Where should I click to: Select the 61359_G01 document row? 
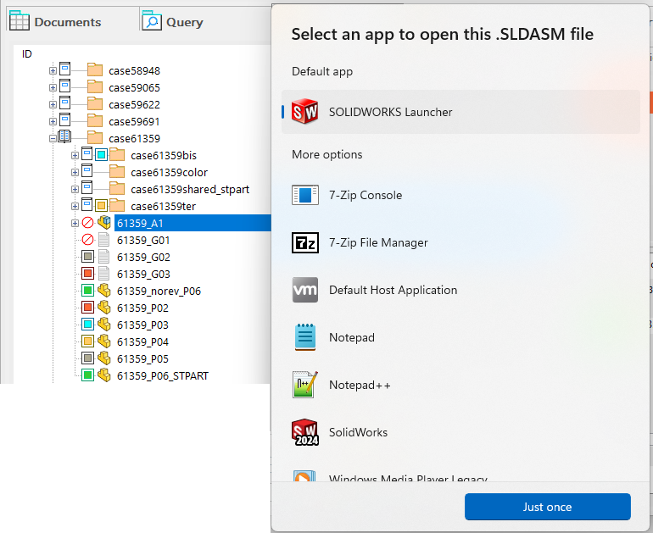click(143, 241)
